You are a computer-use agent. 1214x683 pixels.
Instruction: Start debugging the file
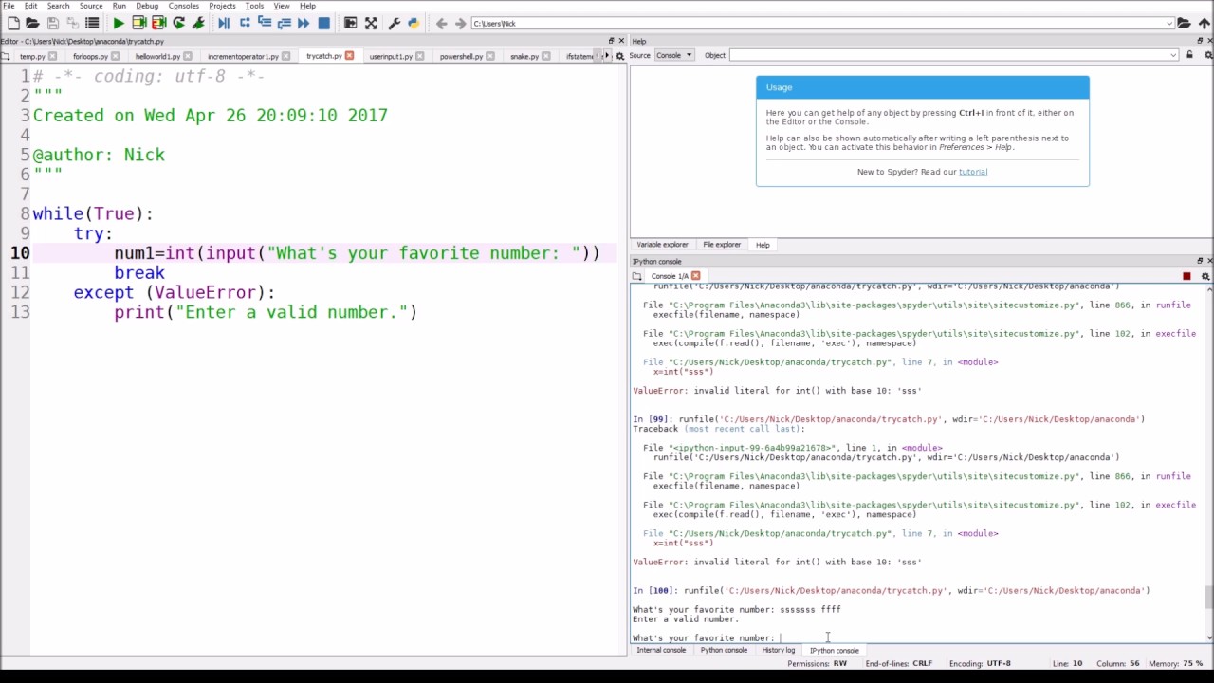[224, 23]
